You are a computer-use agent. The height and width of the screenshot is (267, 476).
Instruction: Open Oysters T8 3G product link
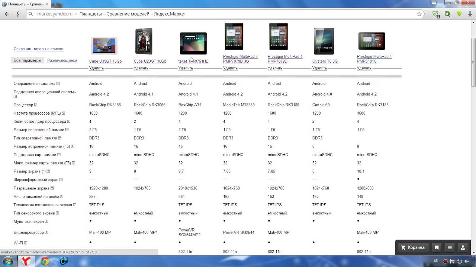pos(325,62)
